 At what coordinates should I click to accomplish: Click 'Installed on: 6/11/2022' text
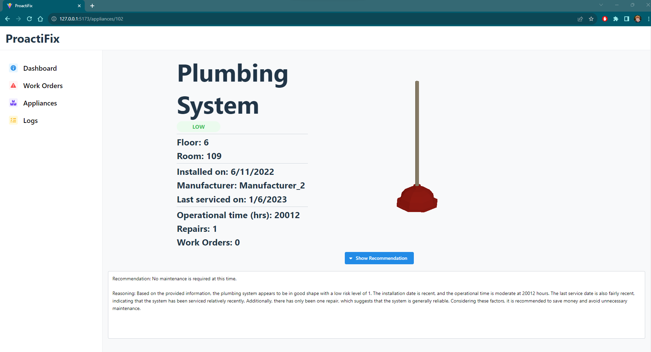[x=226, y=172]
